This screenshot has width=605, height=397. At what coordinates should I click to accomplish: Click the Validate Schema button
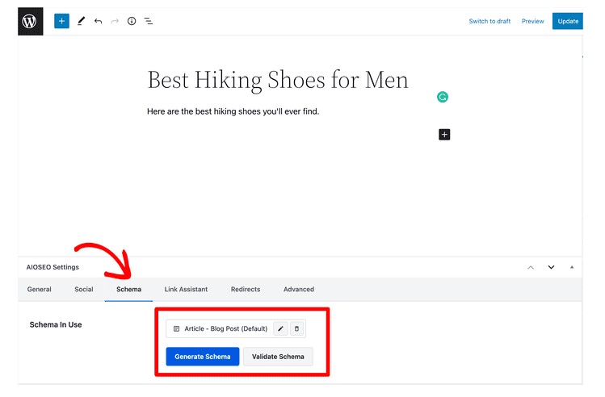tap(278, 357)
